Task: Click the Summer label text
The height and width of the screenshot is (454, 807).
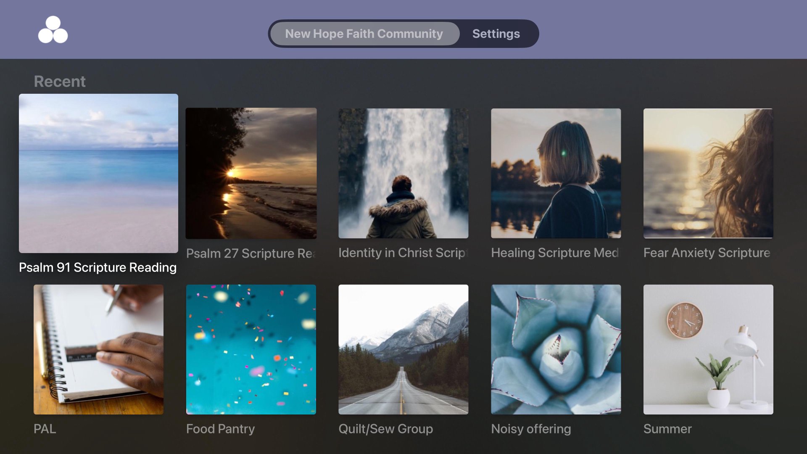Action: click(x=667, y=429)
